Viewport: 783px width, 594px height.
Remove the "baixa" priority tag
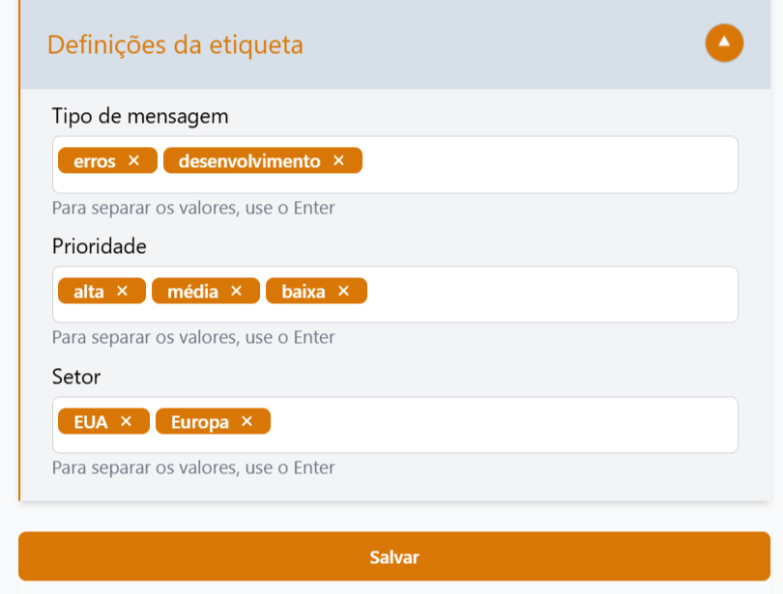click(x=343, y=291)
